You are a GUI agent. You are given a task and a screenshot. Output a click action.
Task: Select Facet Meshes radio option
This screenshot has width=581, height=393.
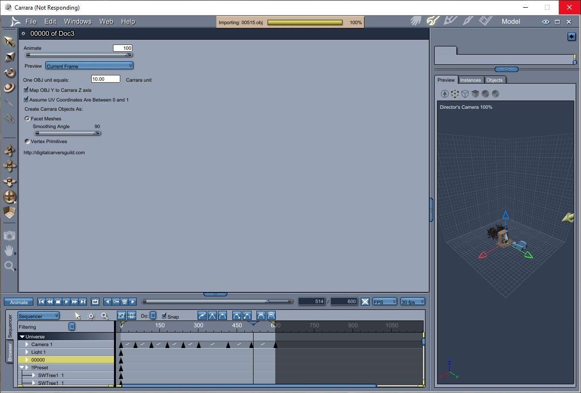coord(27,118)
